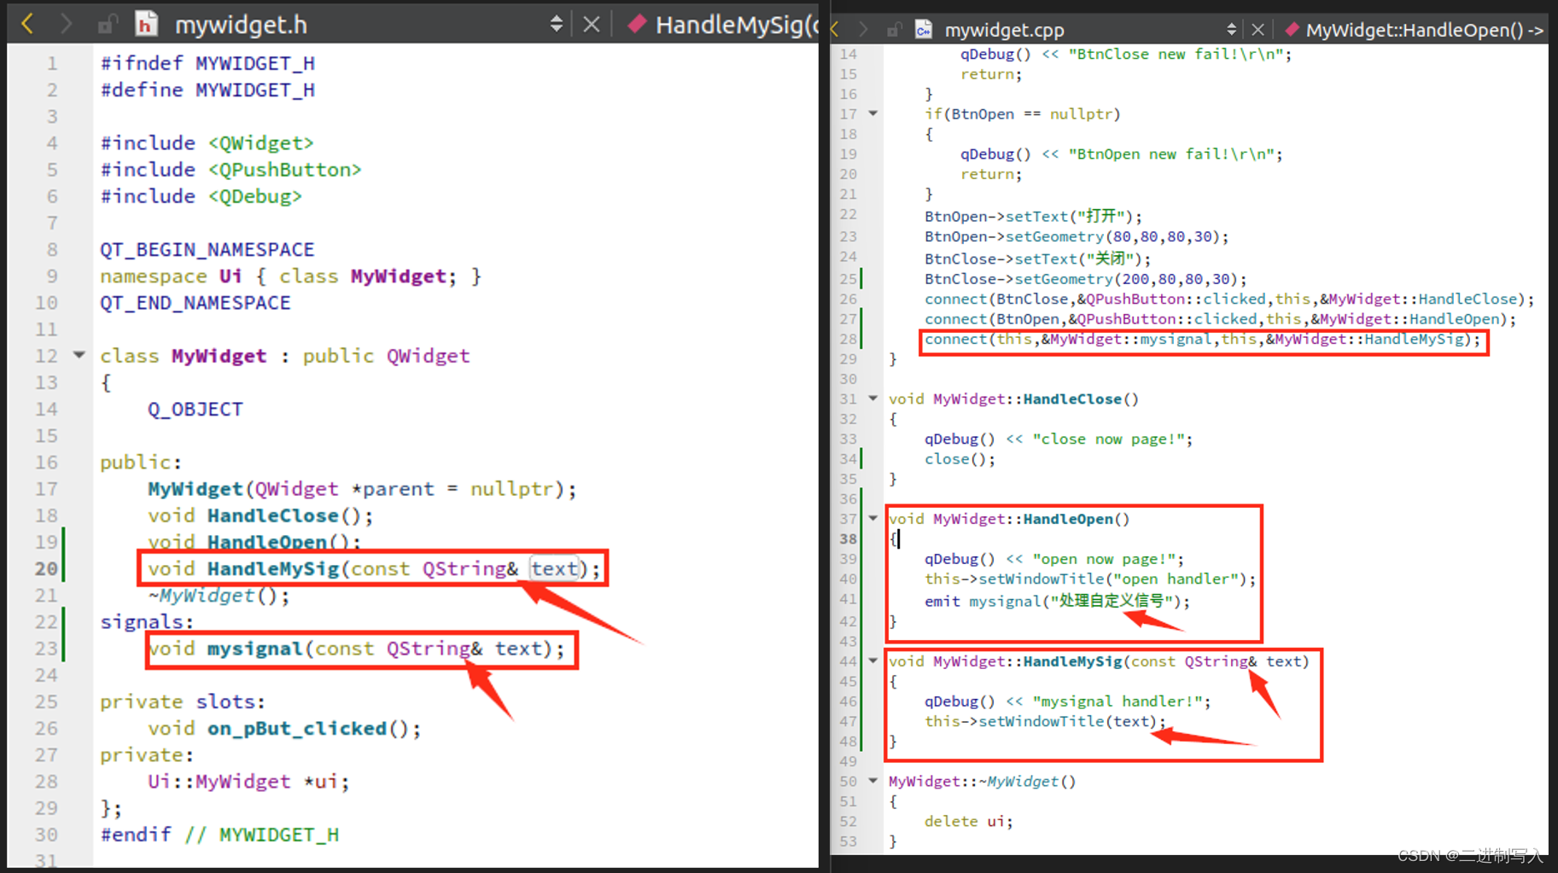This screenshot has height=873, width=1558.
Task: Open the HandleMySig symbol selector in left editor
Action: coord(722,25)
